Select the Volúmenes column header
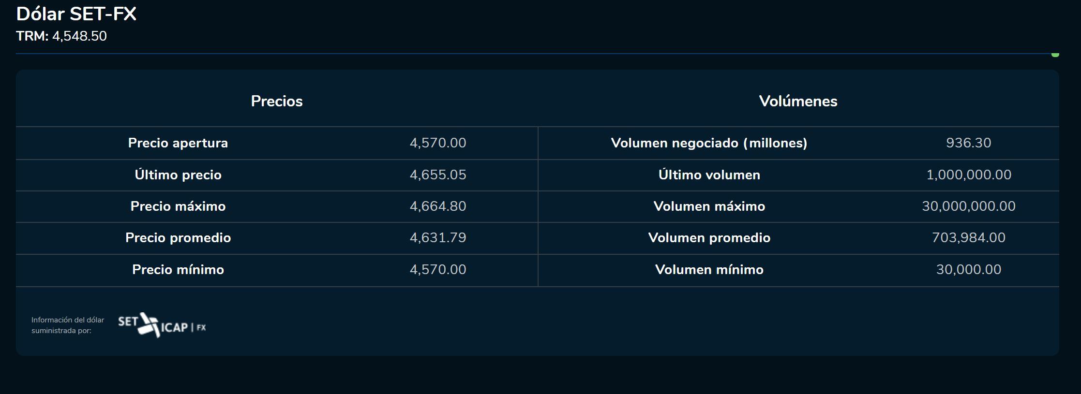 coord(798,101)
